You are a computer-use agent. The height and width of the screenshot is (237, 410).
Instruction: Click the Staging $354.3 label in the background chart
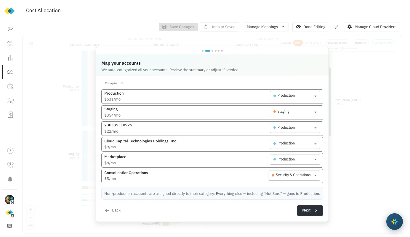(73, 156)
